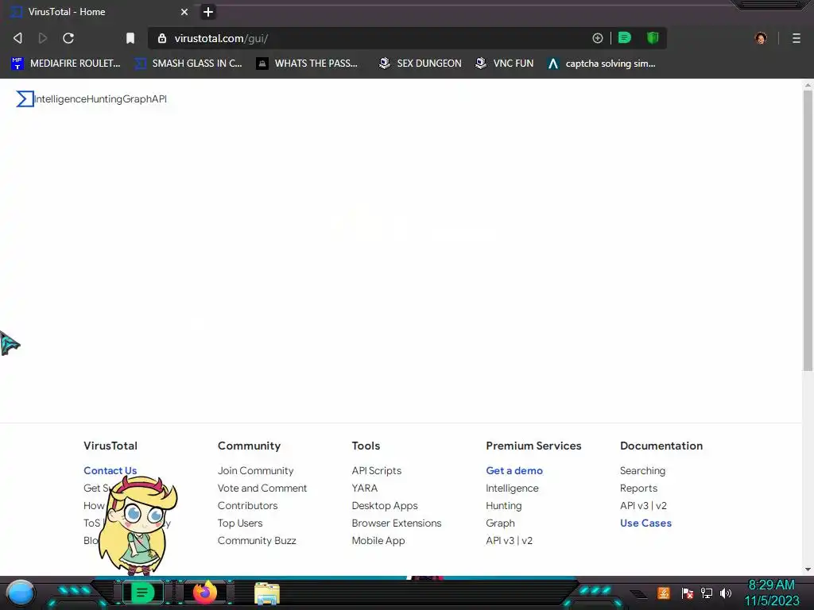Open Community Buzz link
Viewport: 814px width, 610px height.
[x=257, y=540]
